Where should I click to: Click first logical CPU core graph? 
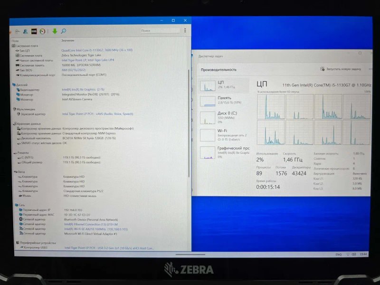point(271,106)
